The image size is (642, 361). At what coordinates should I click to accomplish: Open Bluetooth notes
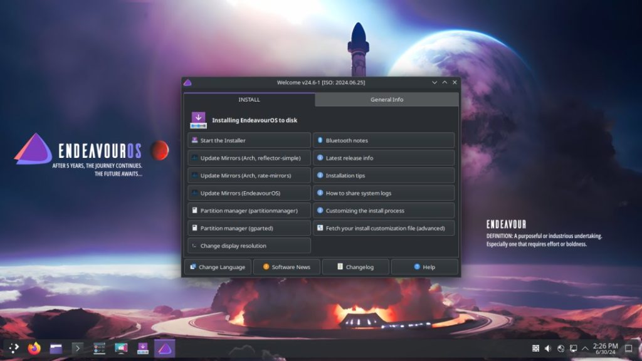click(x=384, y=140)
